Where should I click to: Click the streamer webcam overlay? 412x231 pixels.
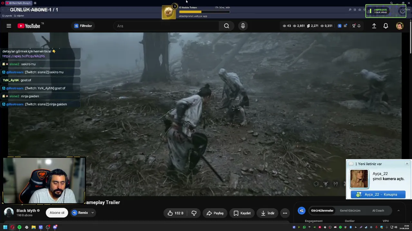pos(43,180)
